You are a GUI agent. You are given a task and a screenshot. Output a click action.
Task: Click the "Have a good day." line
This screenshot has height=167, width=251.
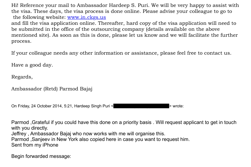point(32,65)
